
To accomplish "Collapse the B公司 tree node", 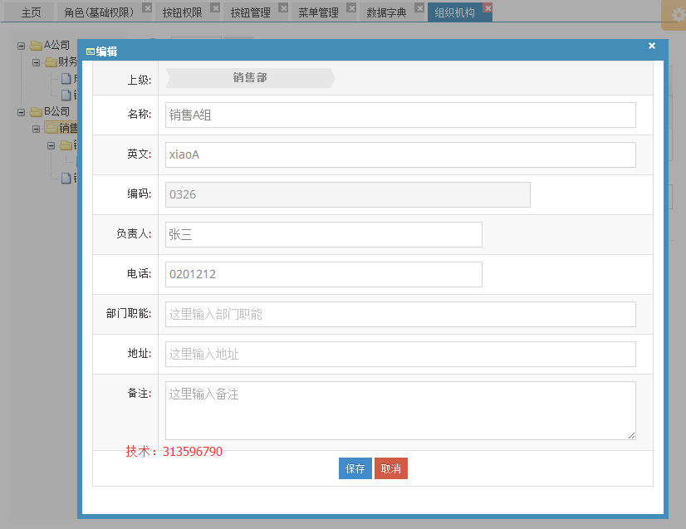I will coord(21,112).
